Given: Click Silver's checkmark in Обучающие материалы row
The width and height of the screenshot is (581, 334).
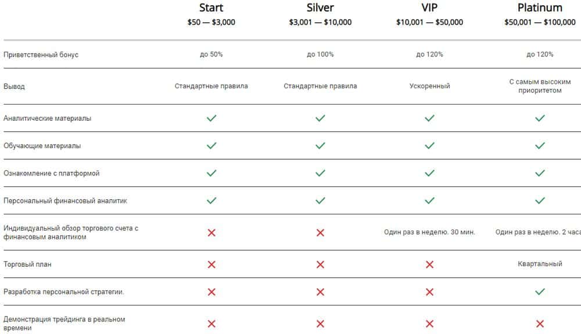Looking at the screenshot, I should pyautogui.click(x=320, y=145).
